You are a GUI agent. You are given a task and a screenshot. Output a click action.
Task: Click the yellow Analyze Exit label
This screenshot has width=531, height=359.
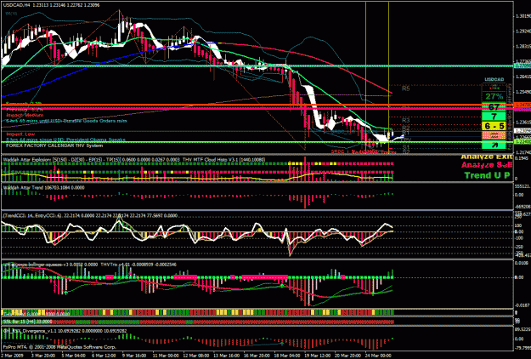click(486, 157)
